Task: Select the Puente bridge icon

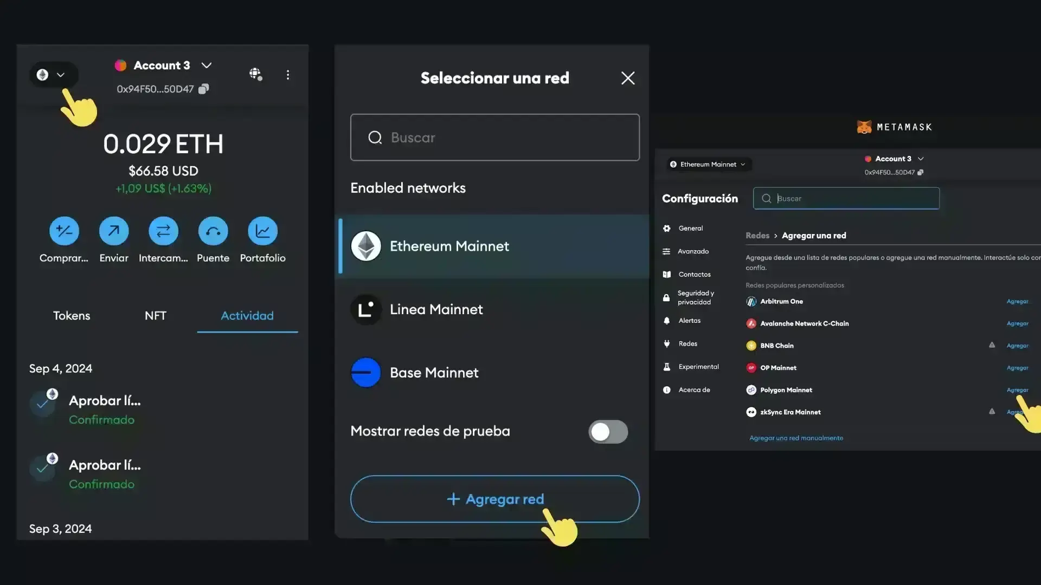Action: click(x=213, y=230)
